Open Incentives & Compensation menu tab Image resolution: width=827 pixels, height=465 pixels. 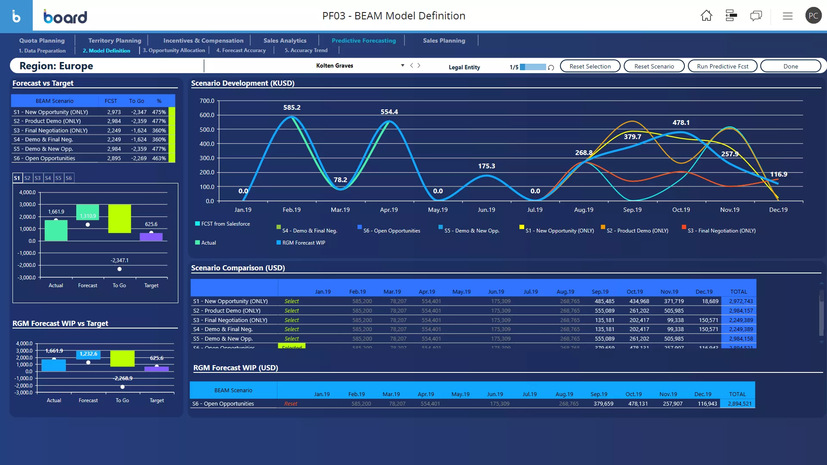[x=203, y=40]
